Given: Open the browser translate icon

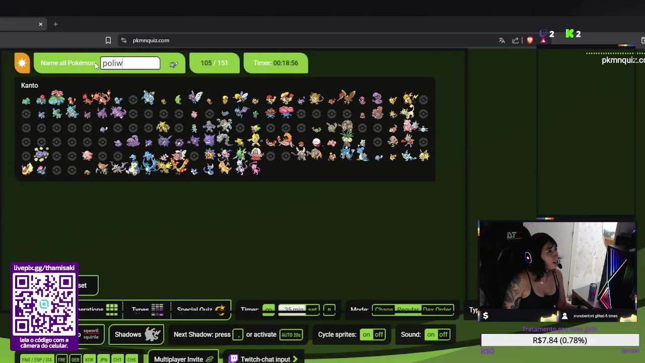Looking at the screenshot, I should pyautogui.click(x=502, y=40).
